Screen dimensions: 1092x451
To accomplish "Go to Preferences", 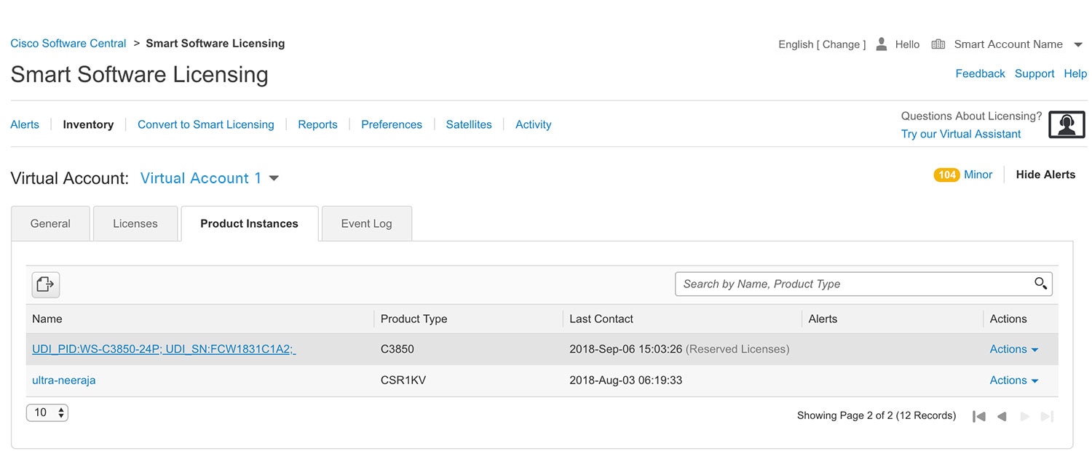I will (x=392, y=124).
